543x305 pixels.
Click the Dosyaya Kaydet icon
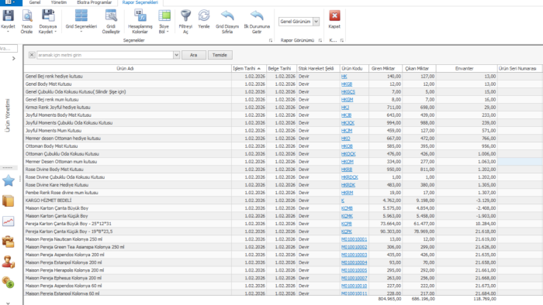[48, 16]
